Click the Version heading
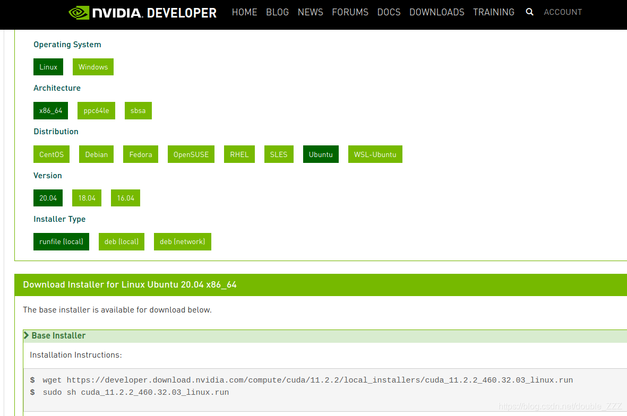 (x=48, y=176)
